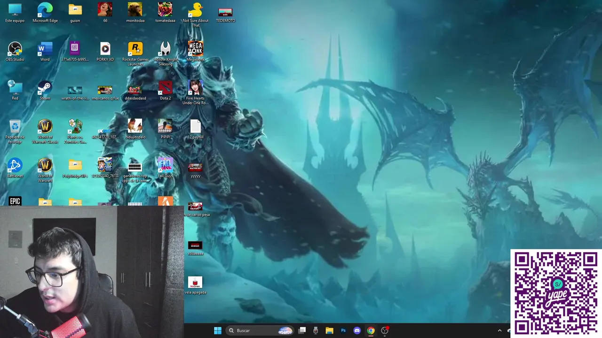Viewport: 602px width, 338px height.
Task: Launch Not Sure About That duck icon
Action: pyautogui.click(x=196, y=15)
